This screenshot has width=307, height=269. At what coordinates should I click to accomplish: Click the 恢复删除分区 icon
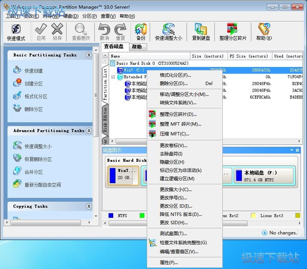(x=17, y=158)
